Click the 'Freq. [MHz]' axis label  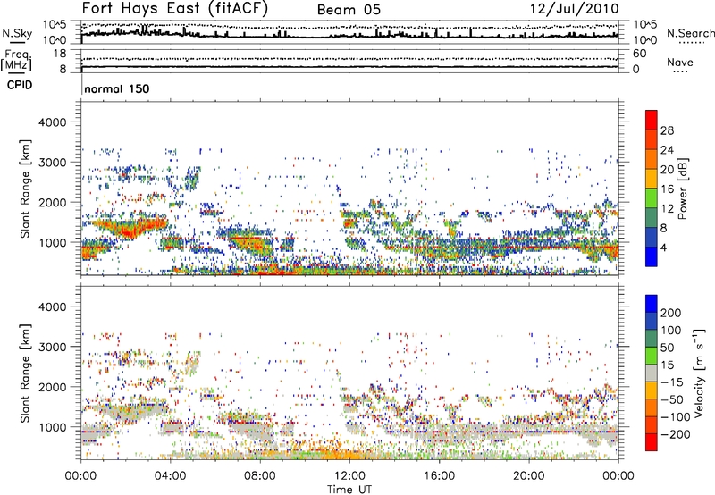coord(16,61)
